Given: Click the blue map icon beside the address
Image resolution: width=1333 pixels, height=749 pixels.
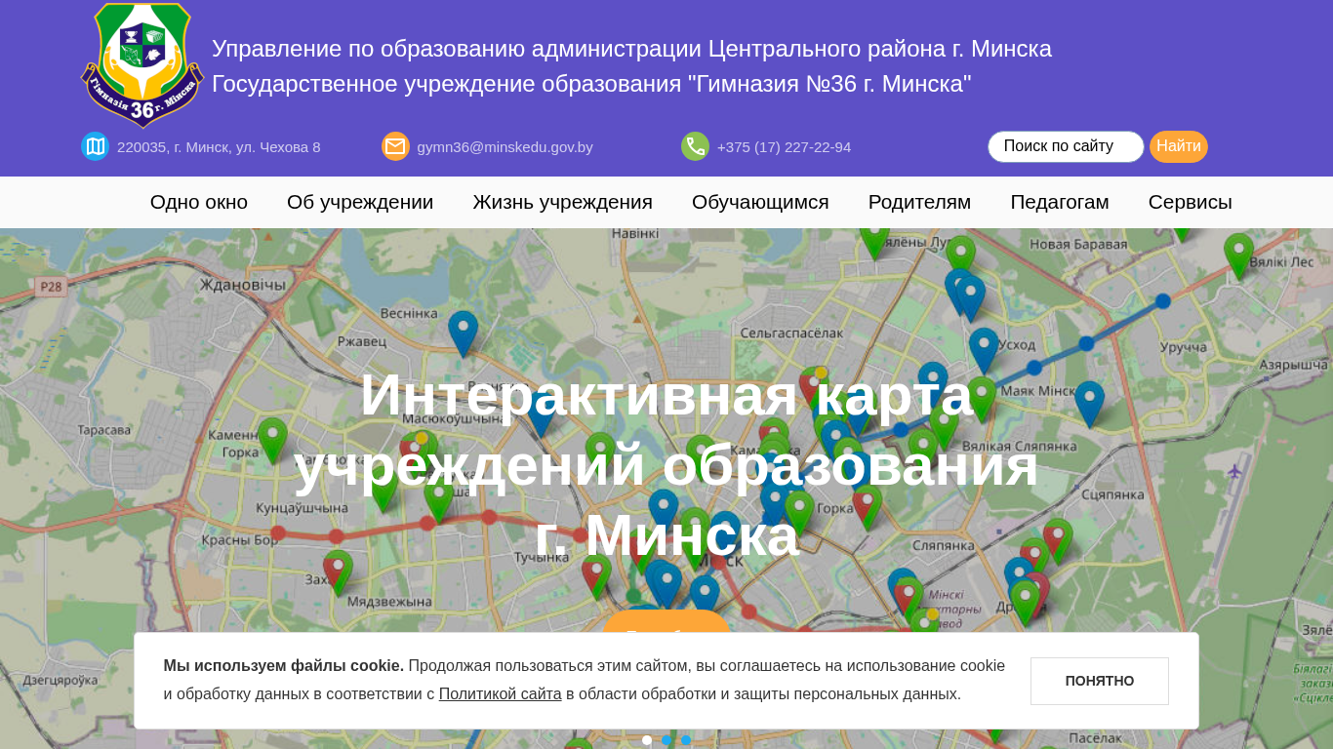Looking at the screenshot, I should tap(95, 146).
